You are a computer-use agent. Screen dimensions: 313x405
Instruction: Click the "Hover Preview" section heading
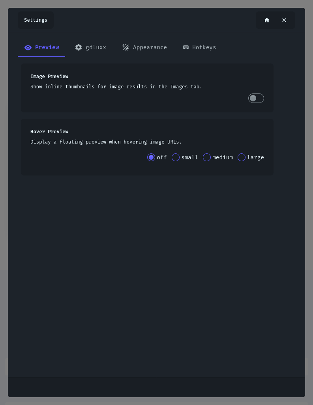click(49, 132)
